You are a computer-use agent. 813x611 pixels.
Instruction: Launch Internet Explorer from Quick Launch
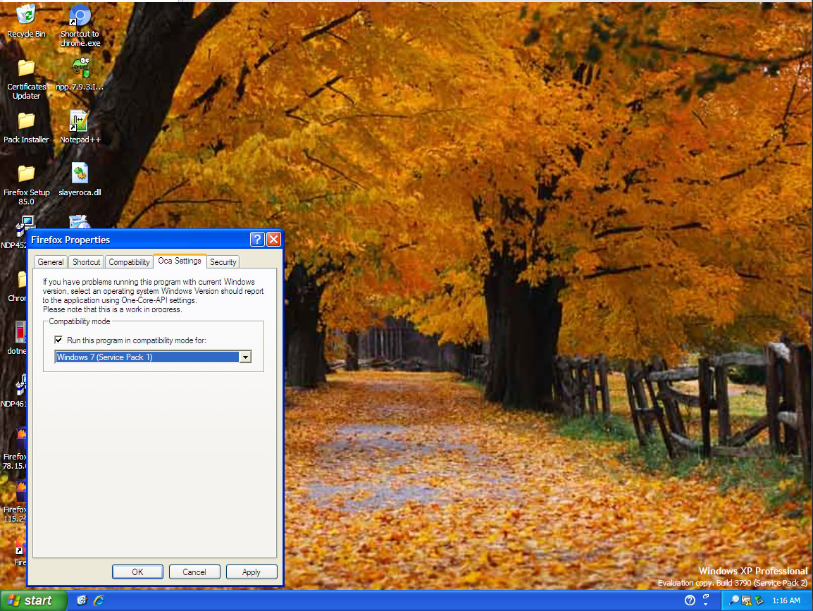pyautogui.click(x=99, y=600)
